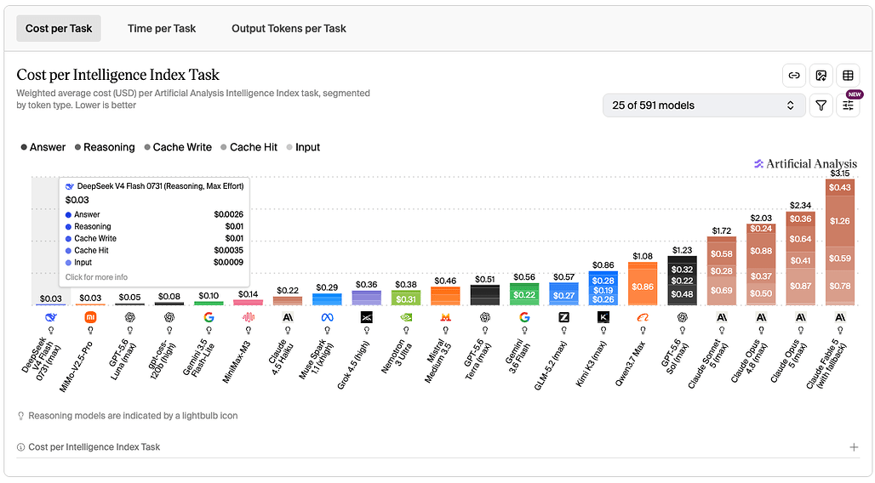Screen dimensions: 875x483
Task: Click the lightbulb icon in the reasoning models note
Action: [x=20, y=416]
